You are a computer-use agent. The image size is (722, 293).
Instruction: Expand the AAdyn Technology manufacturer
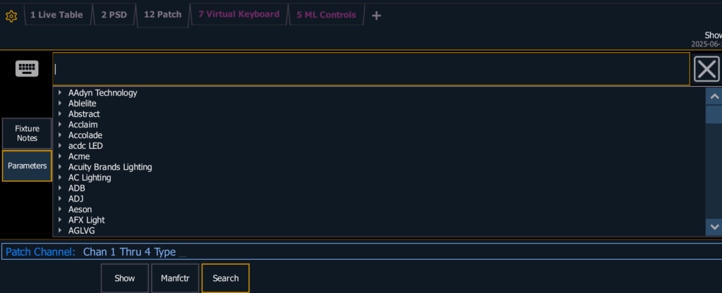coord(61,92)
